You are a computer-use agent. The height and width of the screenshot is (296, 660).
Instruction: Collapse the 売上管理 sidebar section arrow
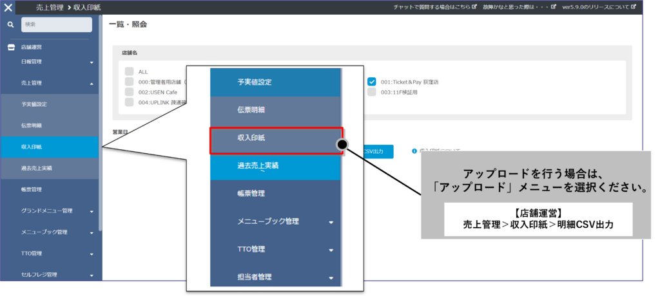pyautogui.click(x=92, y=84)
